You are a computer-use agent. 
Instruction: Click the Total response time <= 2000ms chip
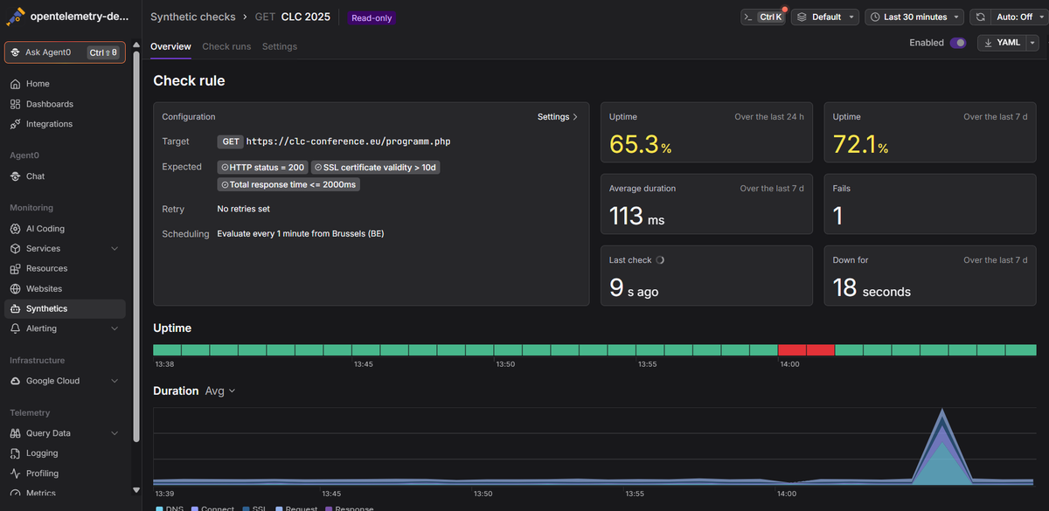[288, 185]
